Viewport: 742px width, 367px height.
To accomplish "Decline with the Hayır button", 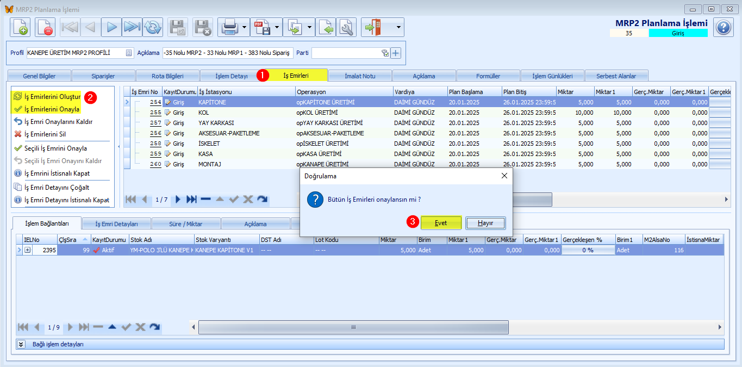I will [x=485, y=223].
